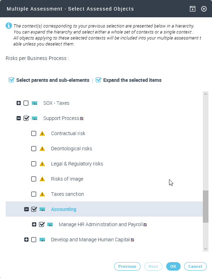
Task: Check the Legal & Regulatory risks checkbox
Action: click(x=34, y=164)
